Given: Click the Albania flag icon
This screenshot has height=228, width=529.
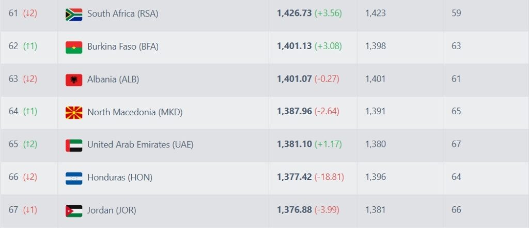Looking at the screenshot, I should 74,80.
